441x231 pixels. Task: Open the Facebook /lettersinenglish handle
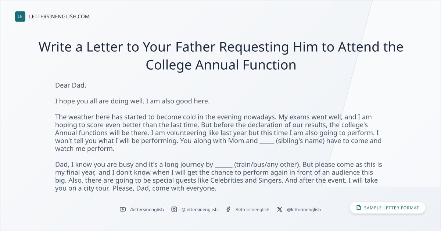click(252, 209)
